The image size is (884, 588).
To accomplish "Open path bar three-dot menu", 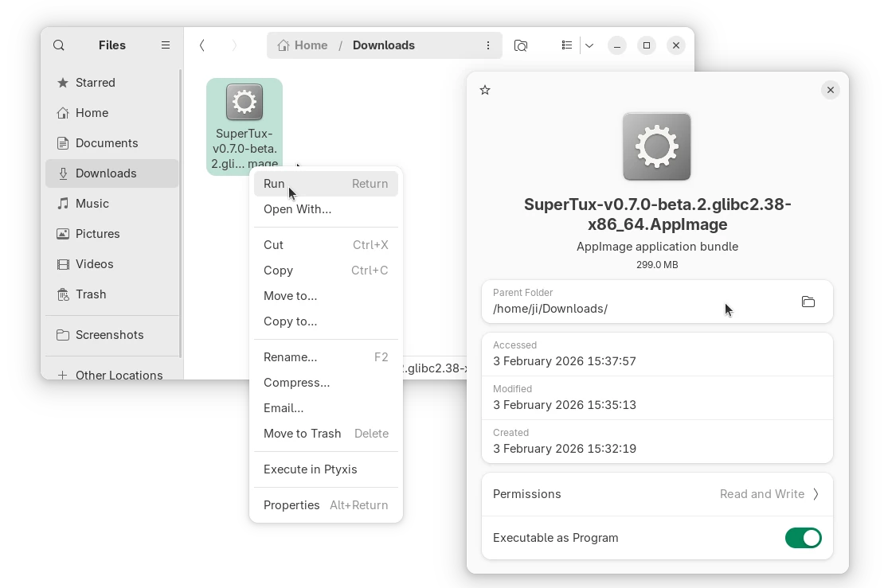I will 488,45.
